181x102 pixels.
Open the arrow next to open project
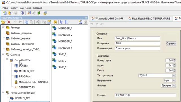click(x=13, y=13)
